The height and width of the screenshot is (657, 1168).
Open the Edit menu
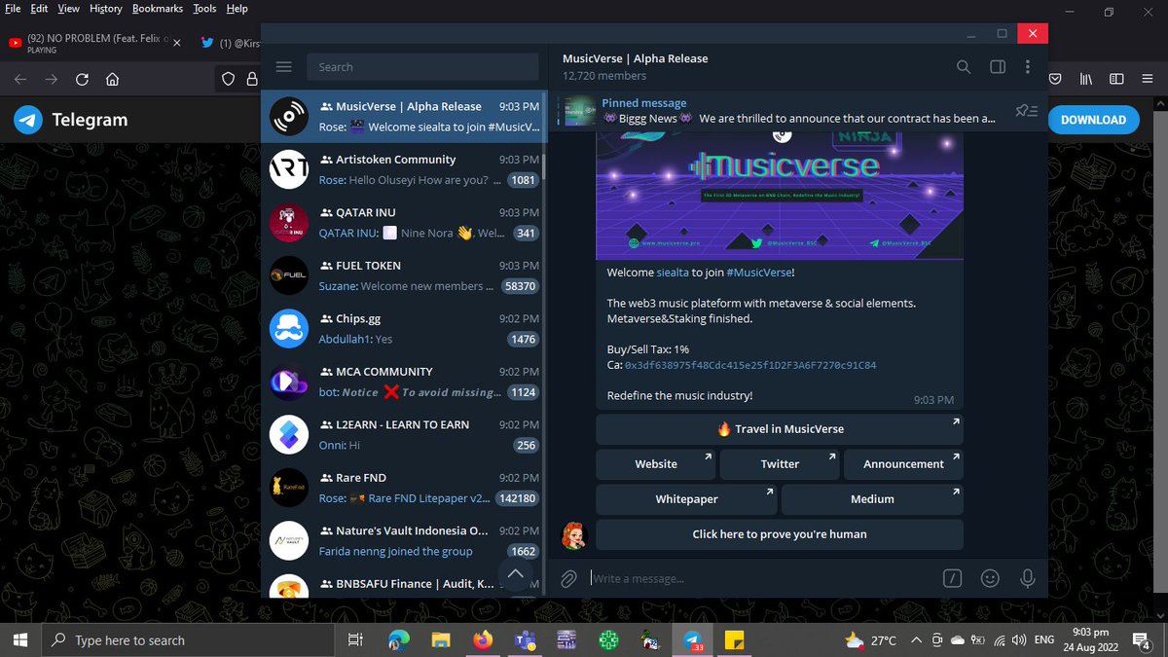tap(39, 8)
